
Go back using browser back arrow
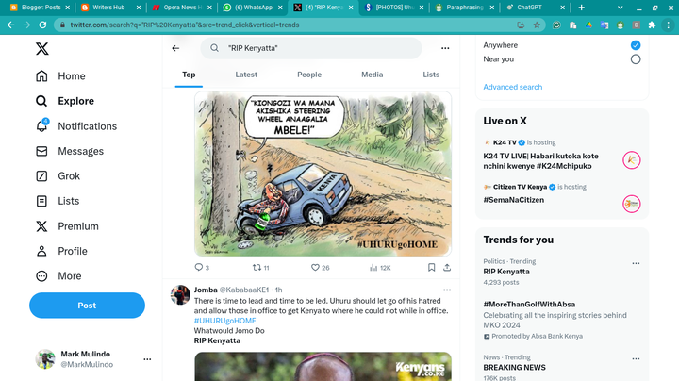click(x=10, y=25)
